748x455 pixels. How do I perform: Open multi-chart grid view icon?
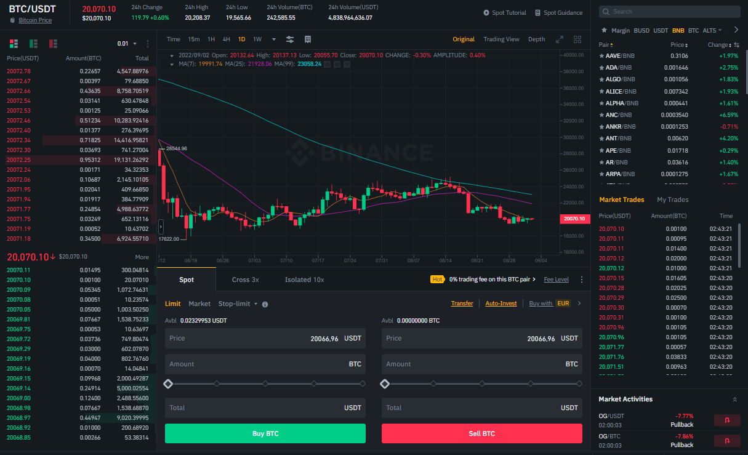point(577,39)
